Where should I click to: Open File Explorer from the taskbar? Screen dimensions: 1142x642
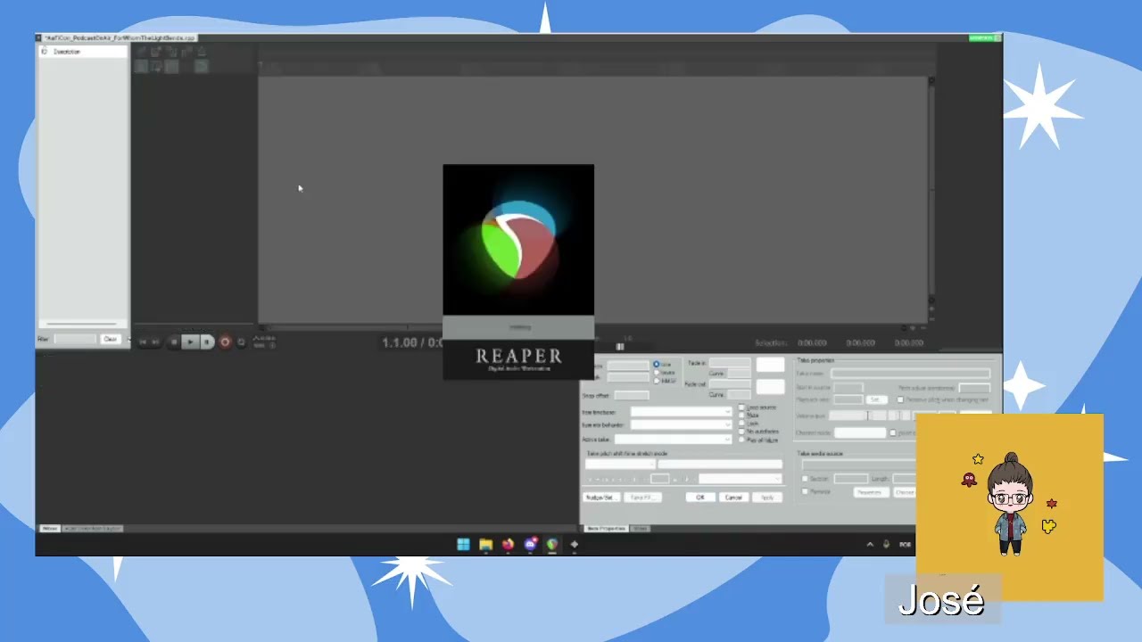[x=486, y=544]
